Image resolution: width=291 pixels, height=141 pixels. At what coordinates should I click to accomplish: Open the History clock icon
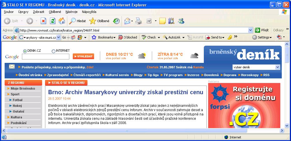116,21
